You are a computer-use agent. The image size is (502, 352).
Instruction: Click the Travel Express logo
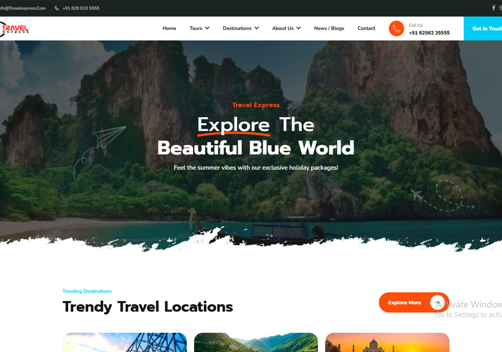tap(14, 29)
